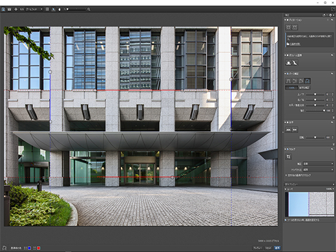Collapse extra perspective options double-arrow
The height and width of the screenshot is (252, 336).
point(333,118)
